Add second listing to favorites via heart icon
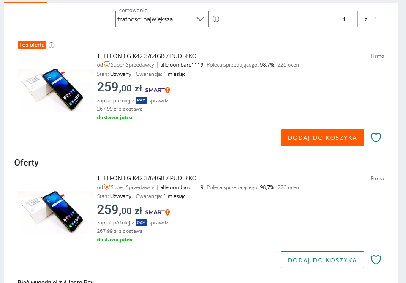 [376, 260]
